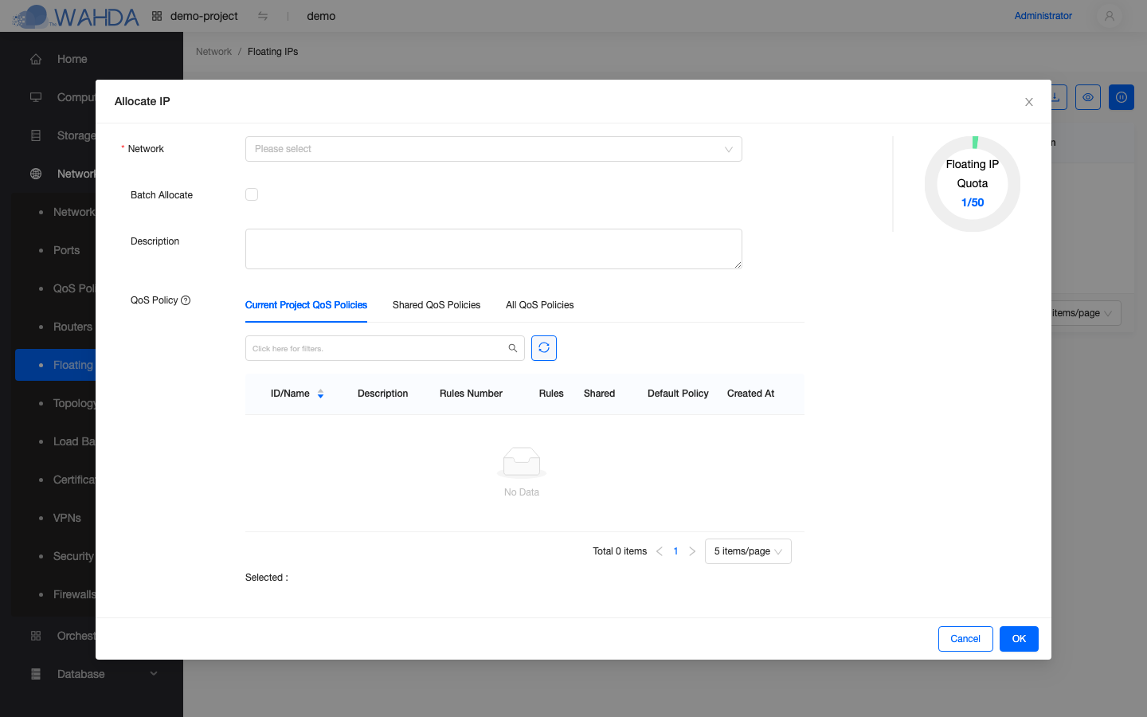Open the background items/page dropdown
Viewport: 1147px width, 717px height.
(1086, 313)
